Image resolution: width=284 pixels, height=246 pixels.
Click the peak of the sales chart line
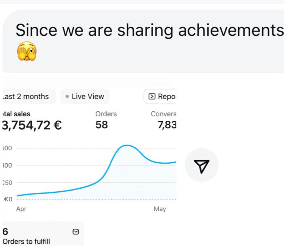pos(127,145)
